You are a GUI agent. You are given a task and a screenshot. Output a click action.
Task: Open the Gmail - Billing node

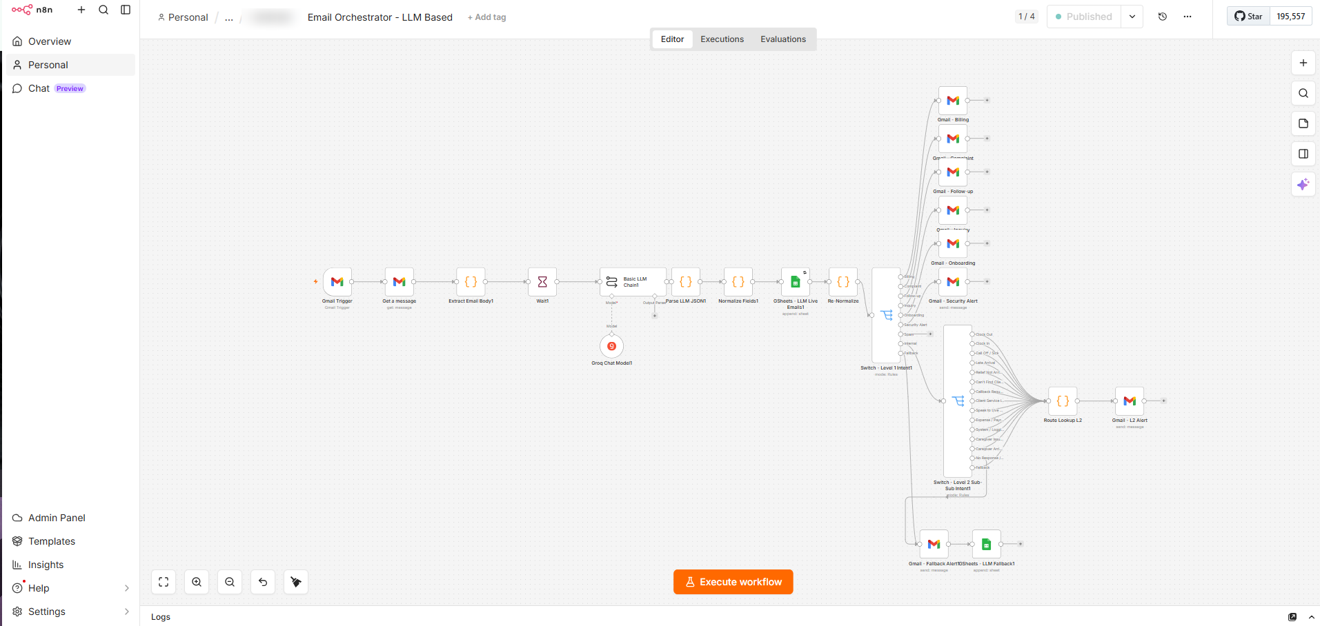(953, 101)
